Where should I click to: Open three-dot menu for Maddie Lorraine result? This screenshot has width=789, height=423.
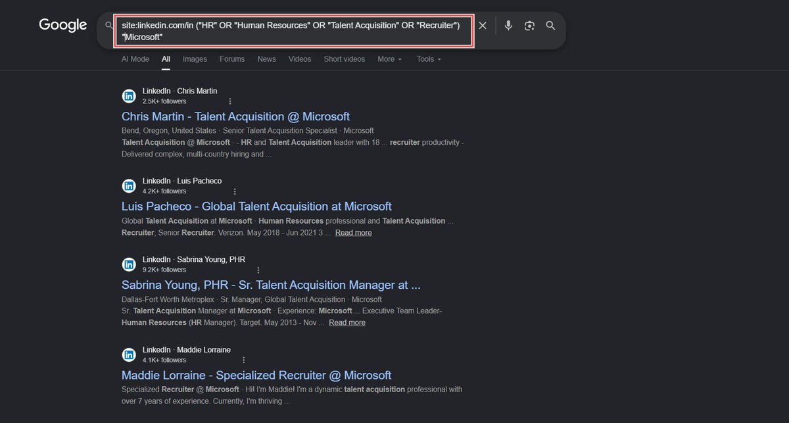(244, 360)
